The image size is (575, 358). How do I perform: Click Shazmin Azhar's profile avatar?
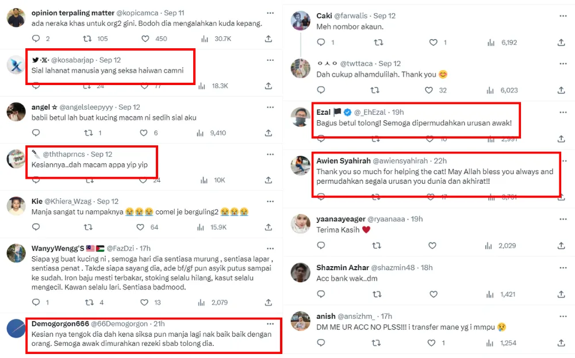tap(301, 273)
